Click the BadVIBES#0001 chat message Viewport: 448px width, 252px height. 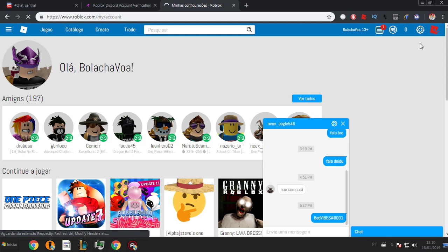329,218
